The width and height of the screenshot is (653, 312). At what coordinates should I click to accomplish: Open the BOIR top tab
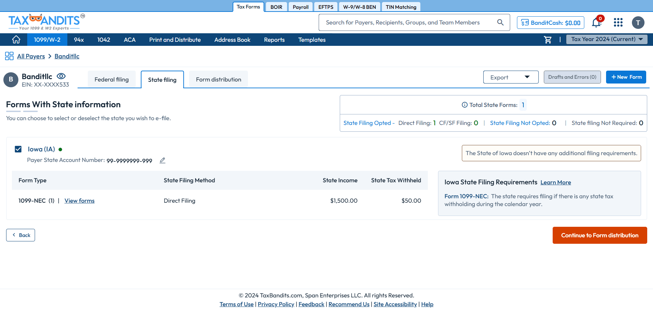pos(277,7)
